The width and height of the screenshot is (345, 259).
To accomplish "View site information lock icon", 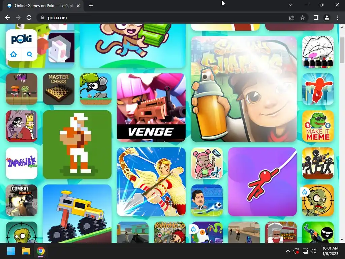I will pos(42,18).
